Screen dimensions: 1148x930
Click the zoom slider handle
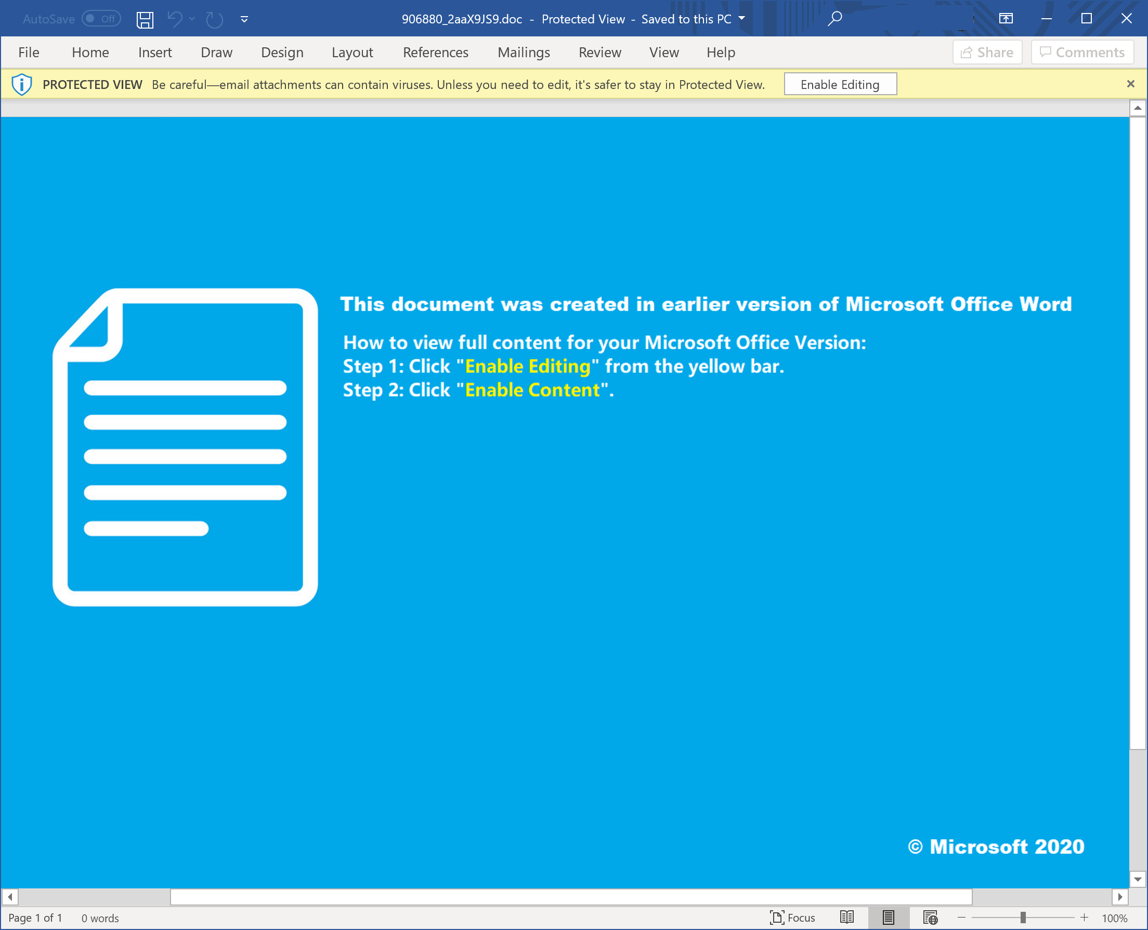1023,918
